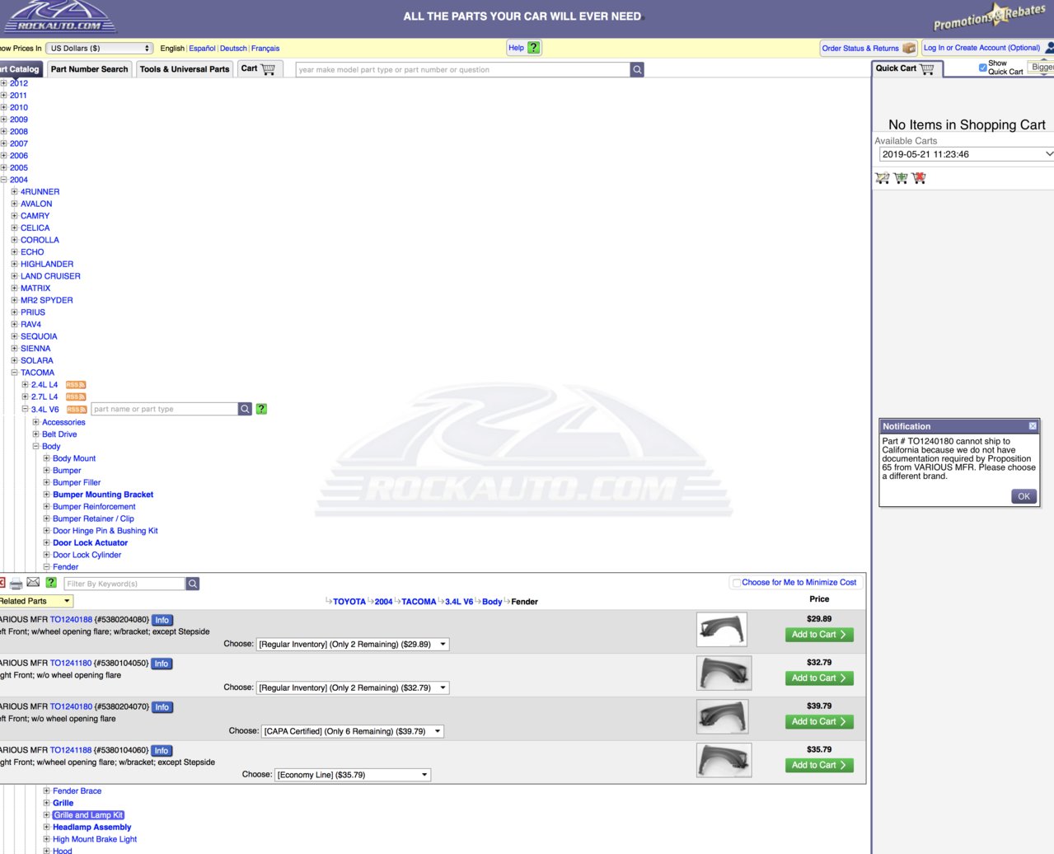The height and width of the screenshot is (854, 1054).
Task: Click the red delete cart icon
Action: [x=919, y=177]
